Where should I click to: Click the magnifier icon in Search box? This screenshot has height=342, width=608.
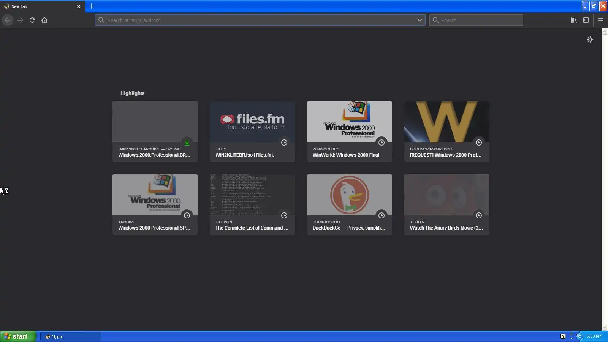point(435,20)
